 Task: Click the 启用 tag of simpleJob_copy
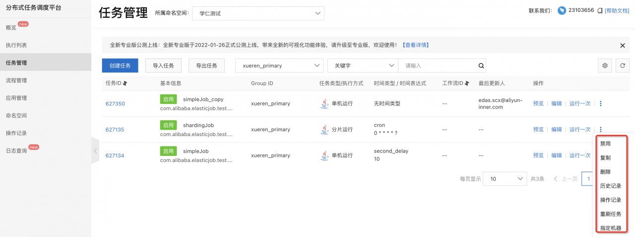click(169, 99)
